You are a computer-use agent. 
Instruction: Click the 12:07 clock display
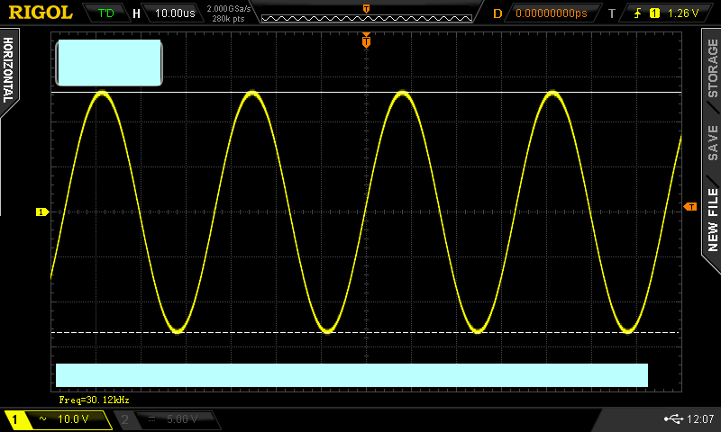tap(700, 418)
